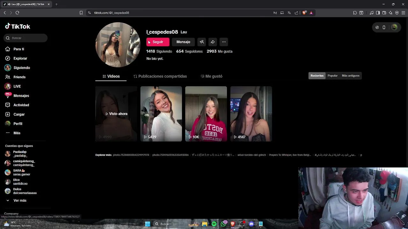Sort videos by Popular
The width and height of the screenshot is (408, 229).
click(332, 76)
